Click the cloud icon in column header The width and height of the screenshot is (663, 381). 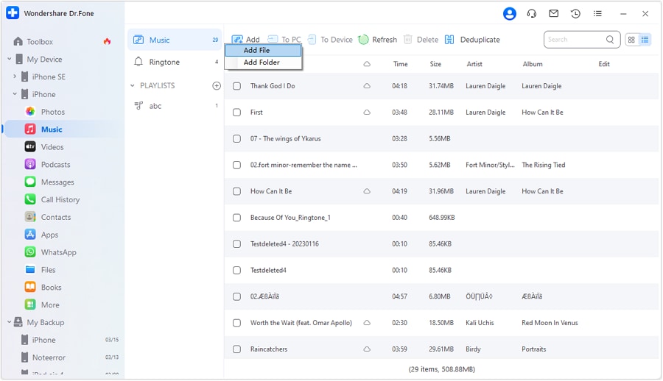coord(367,64)
